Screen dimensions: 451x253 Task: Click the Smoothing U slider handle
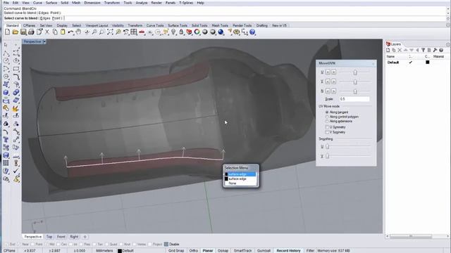[x=327, y=147]
